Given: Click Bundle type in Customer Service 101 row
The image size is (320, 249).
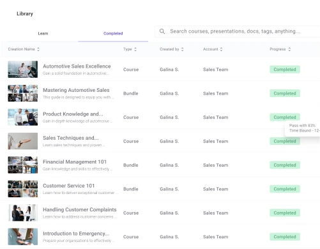Looking at the screenshot, I should coord(131,189).
